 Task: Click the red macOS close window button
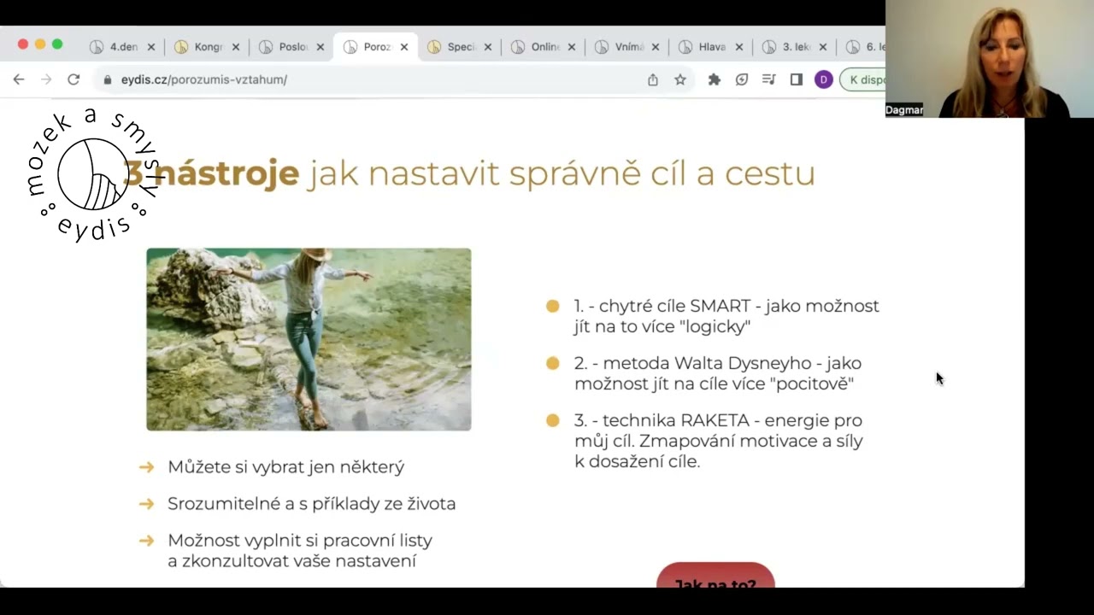[23, 44]
